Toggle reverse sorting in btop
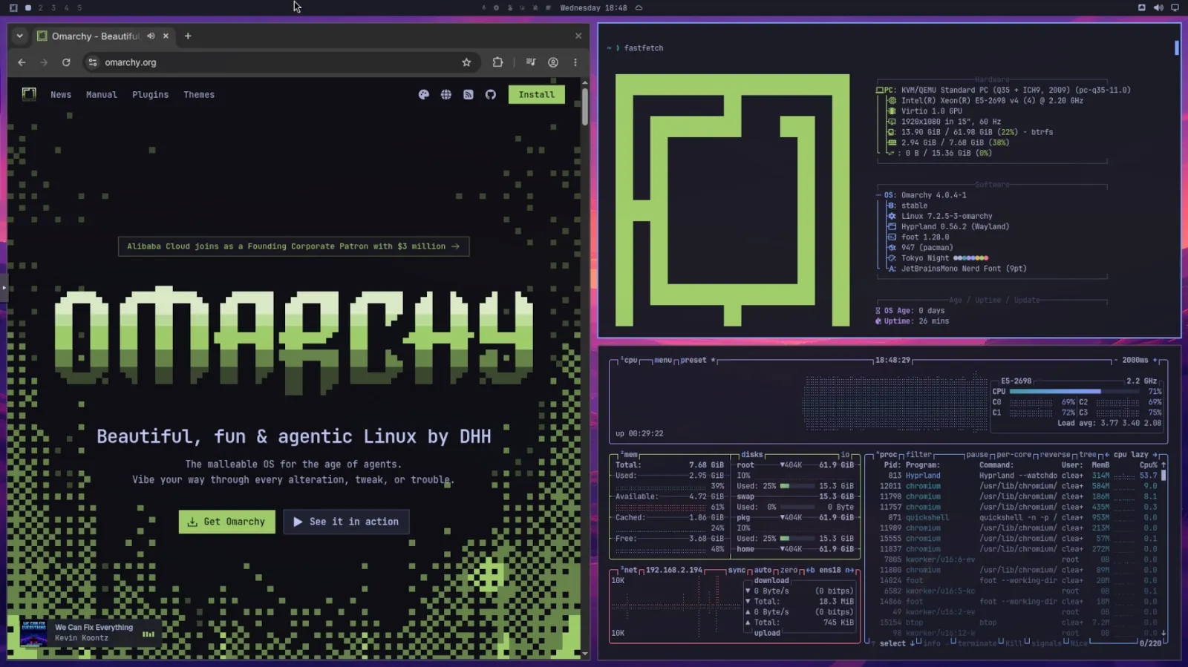Screen dimensions: 1188x667 [x=1055, y=455]
